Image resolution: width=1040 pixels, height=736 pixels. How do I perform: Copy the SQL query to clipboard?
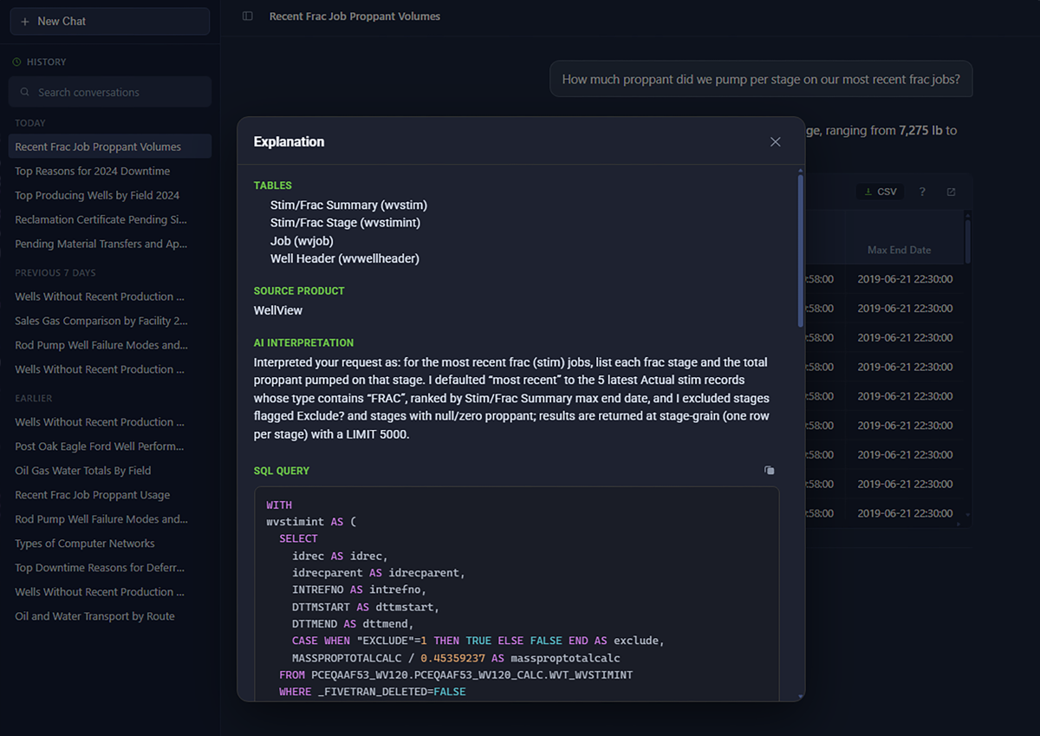pyautogui.click(x=769, y=471)
